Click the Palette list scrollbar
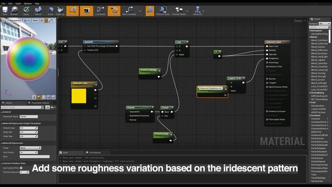332x187 pixels. point(330,36)
